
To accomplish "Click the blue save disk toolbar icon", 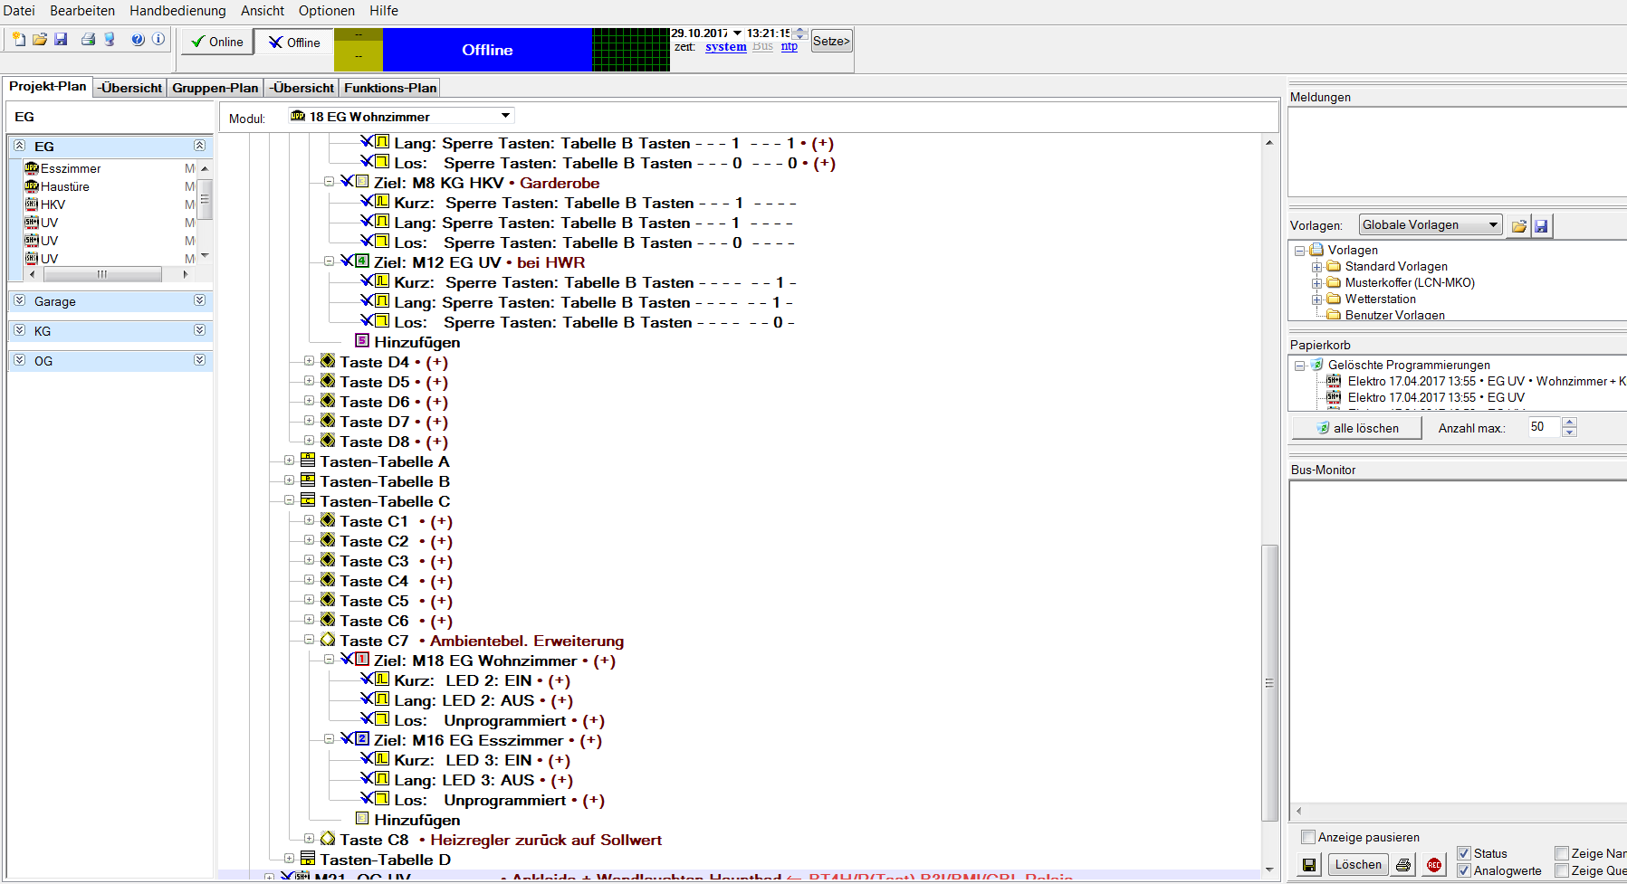I will point(62,40).
